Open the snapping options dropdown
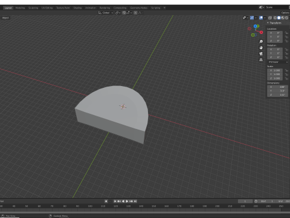The image size is (290, 218). (129, 13)
